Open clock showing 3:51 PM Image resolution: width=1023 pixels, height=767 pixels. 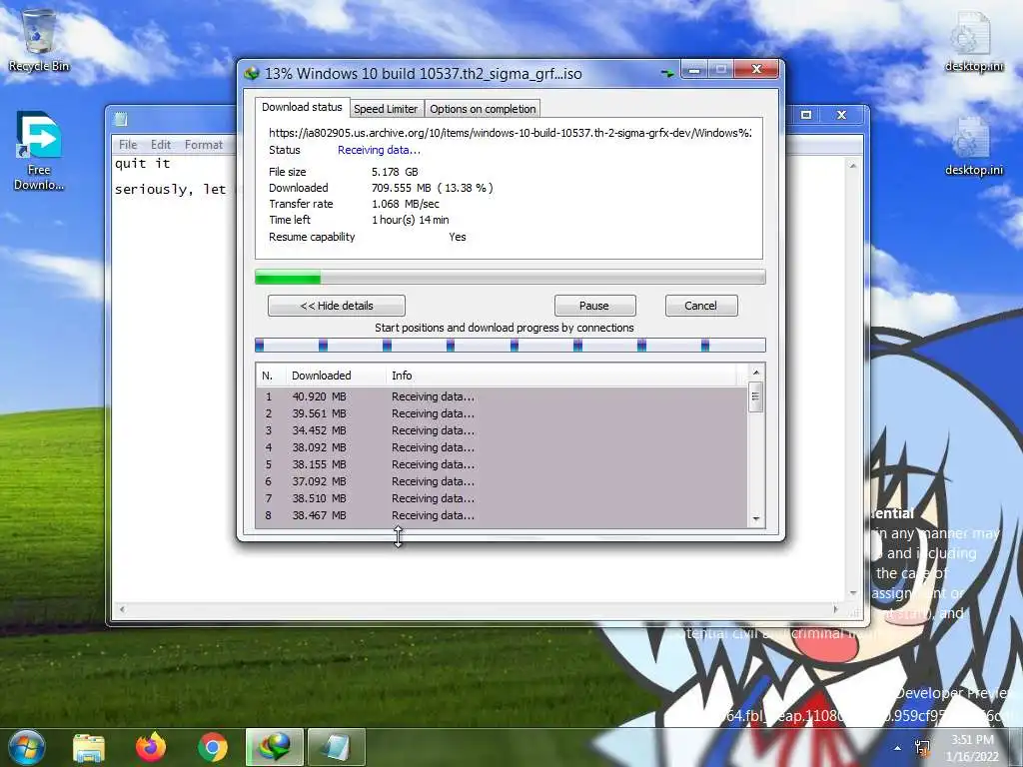pos(972,748)
